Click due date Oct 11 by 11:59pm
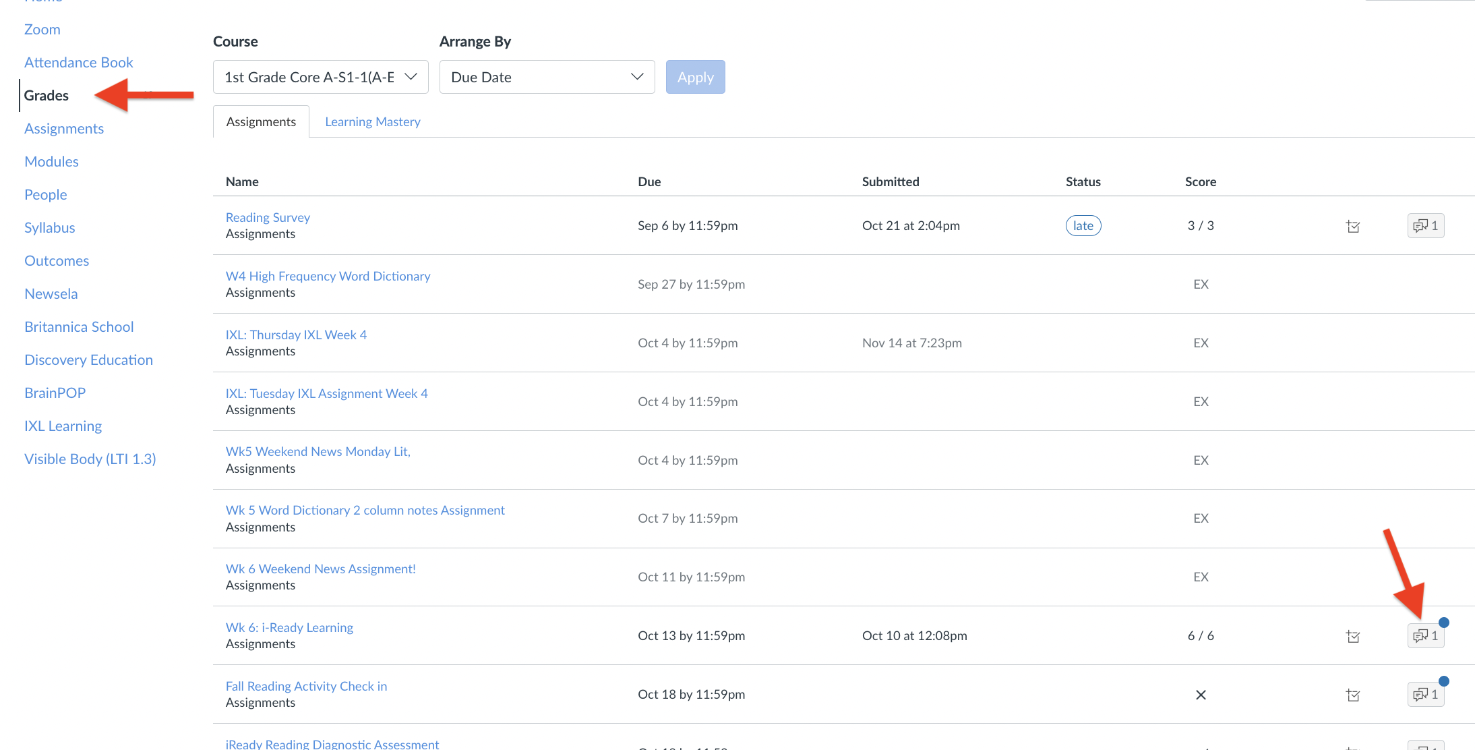This screenshot has height=750, width=1475. coord(691,577)
